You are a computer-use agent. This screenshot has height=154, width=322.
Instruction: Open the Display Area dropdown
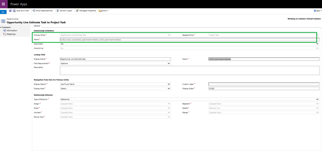pos(115,89)
